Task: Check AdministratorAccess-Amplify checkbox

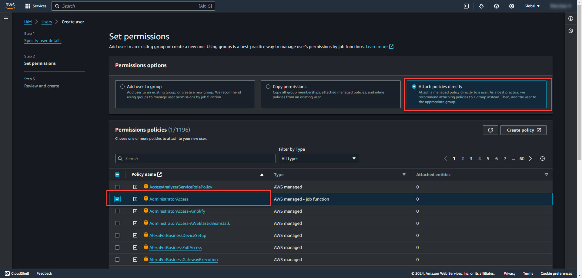Action: [x=117, y=211]
